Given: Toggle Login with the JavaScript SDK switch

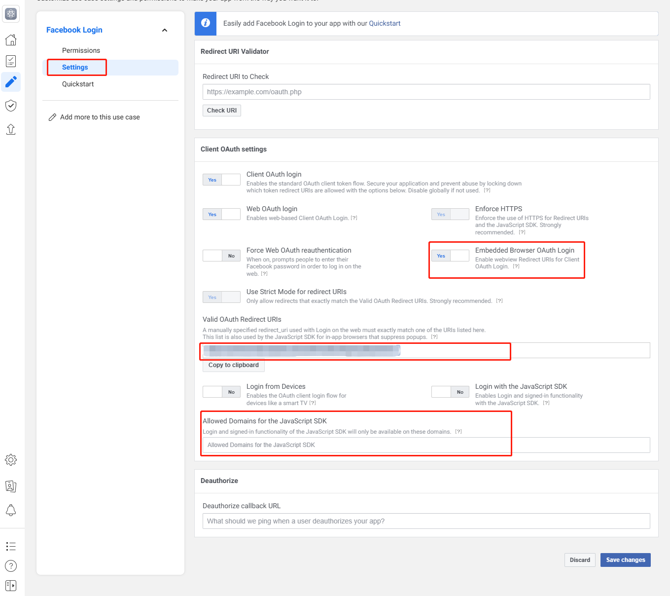Looking at the screenshot, I should pos(450,392).
